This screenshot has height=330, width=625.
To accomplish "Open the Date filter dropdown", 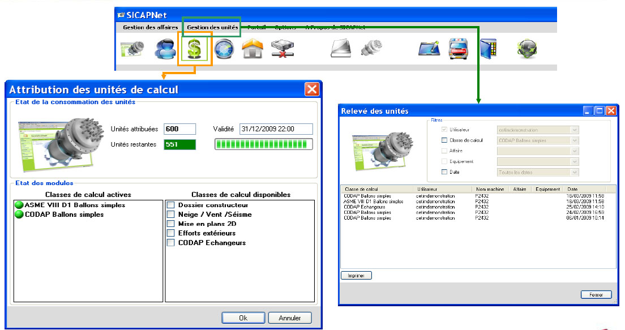I will pyautogui.click(x=575, y=172).
